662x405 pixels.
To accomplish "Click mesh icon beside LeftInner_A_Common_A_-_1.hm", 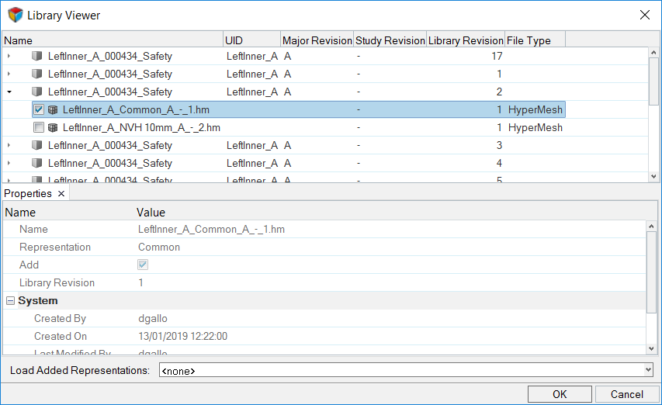I will 53,109.
